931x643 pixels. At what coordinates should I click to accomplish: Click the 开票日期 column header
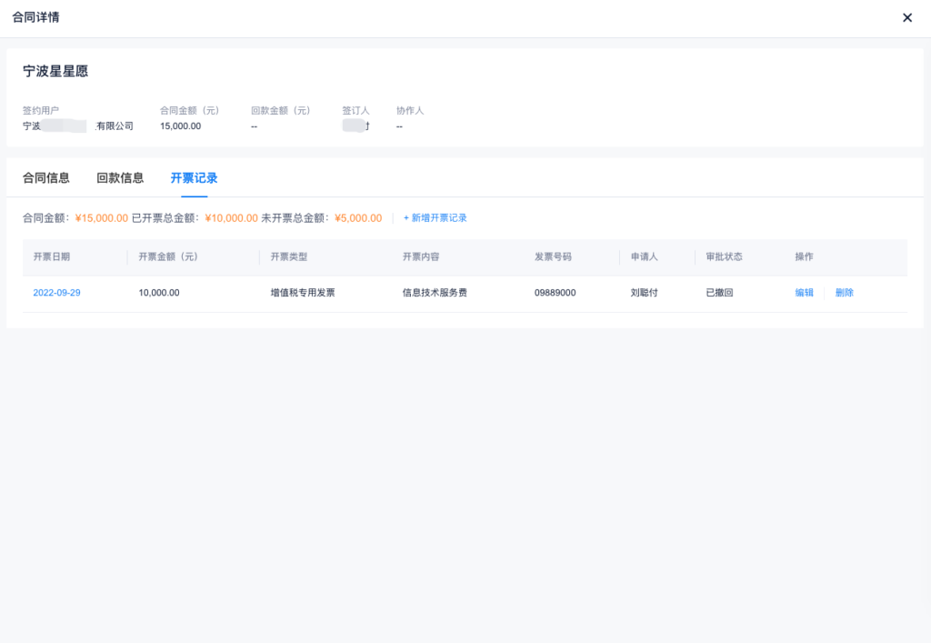pos(52,257)
